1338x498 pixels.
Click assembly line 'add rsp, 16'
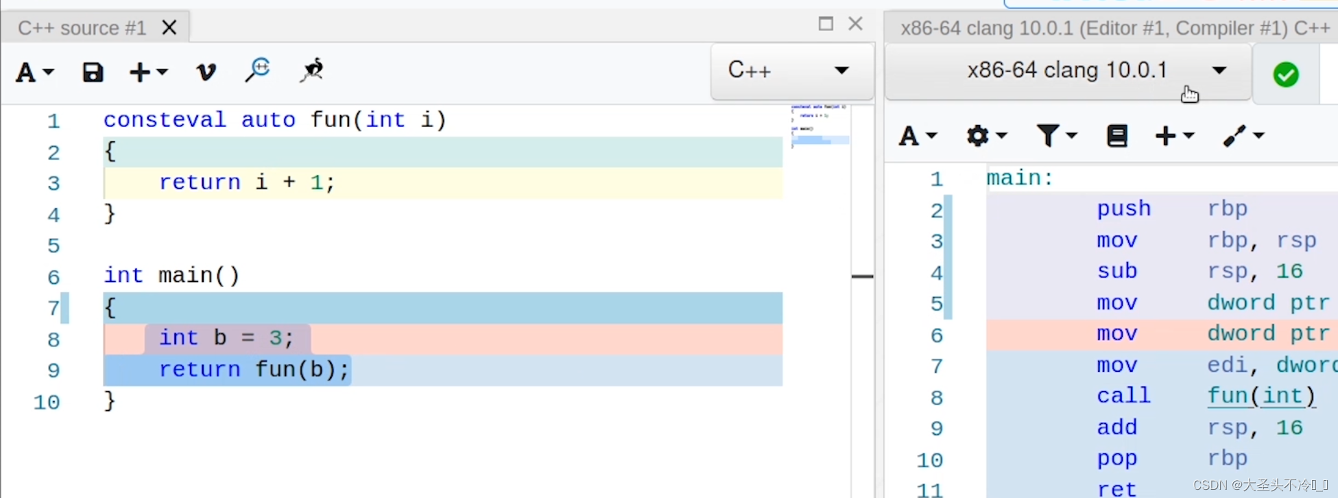click(1199, 427)
